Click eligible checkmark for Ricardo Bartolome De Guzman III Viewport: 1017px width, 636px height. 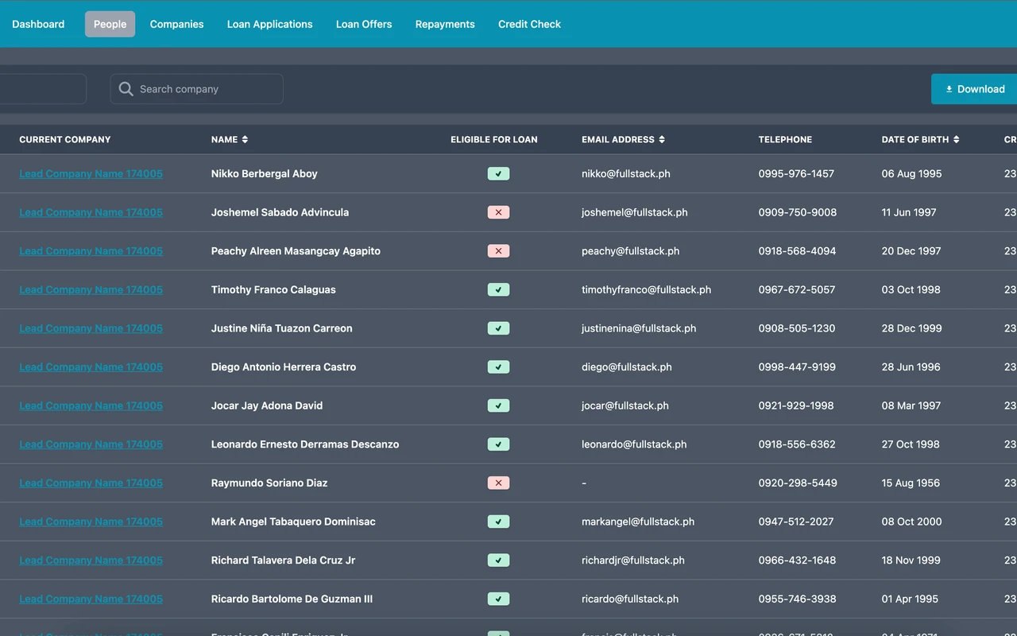coord(498,599)
